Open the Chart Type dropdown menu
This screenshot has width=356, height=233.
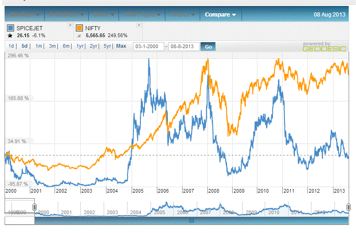tap(142, 15)
